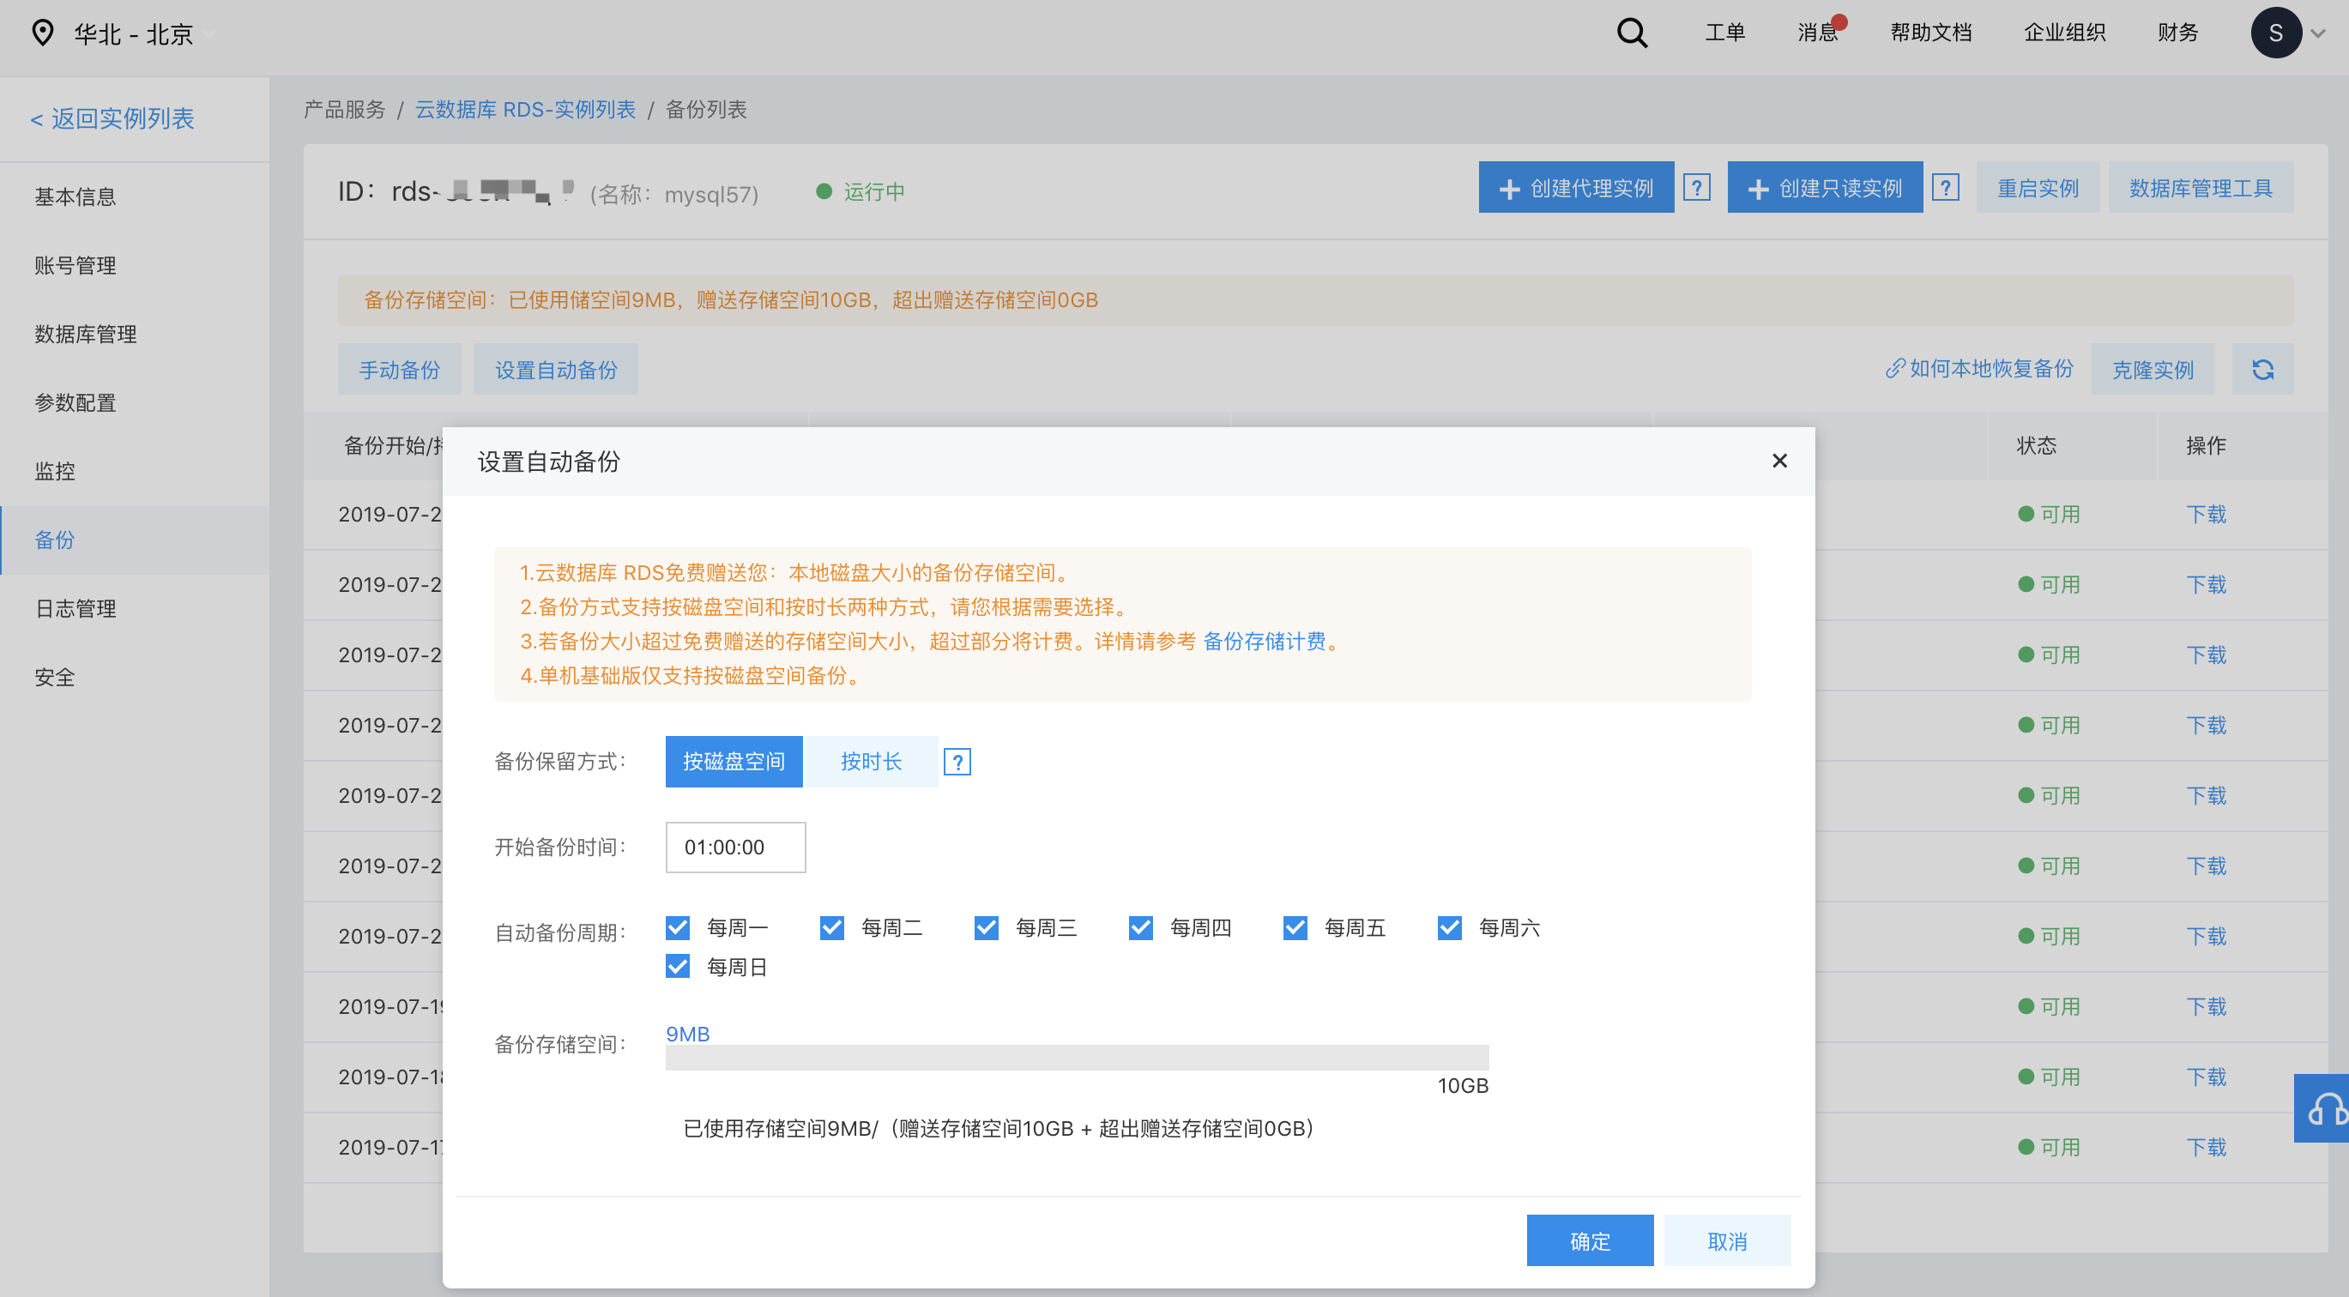Click help icon beside 创建只读实例

coord(1945,188)
